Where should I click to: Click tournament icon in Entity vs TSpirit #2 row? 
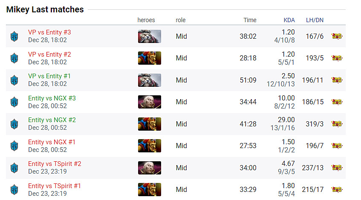click(337, 168)
